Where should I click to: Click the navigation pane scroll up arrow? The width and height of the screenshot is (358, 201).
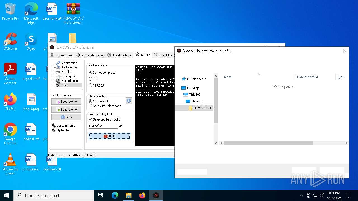click(216, 76)
